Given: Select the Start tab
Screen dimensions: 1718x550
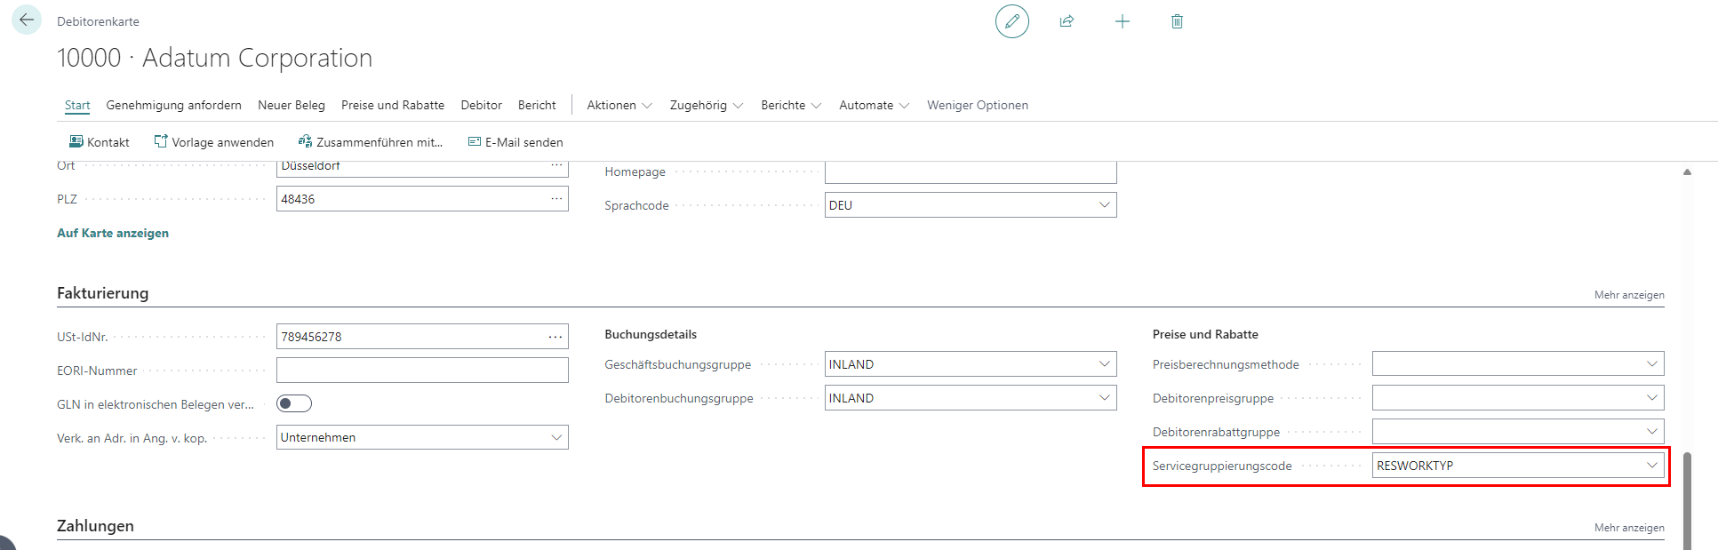Looking at the screenshot, I should tap(77, 105).
